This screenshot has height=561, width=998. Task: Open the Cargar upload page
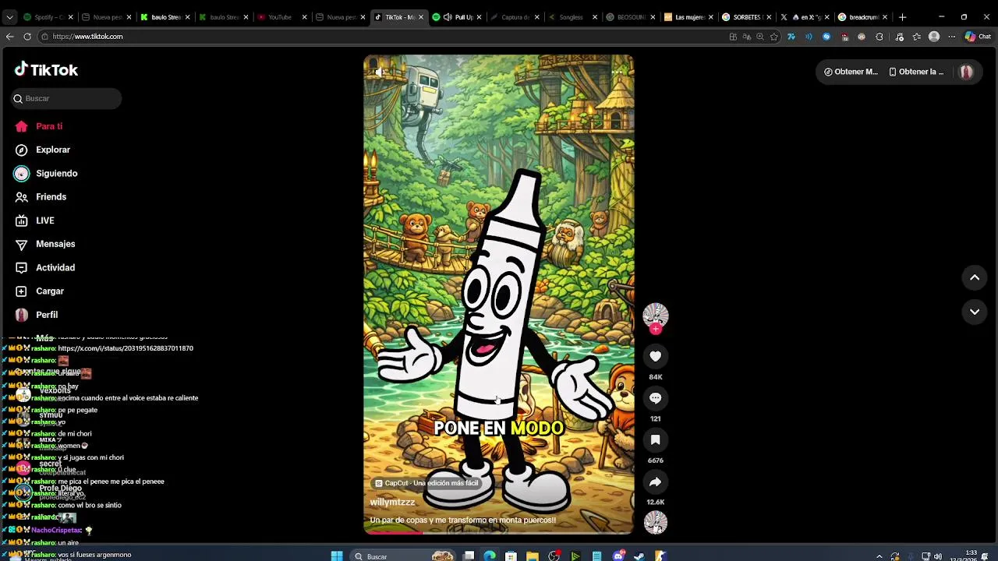point(40,291)
